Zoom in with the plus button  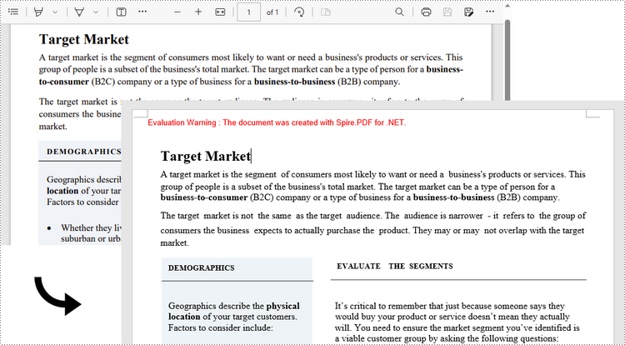[x=198, y=12]
